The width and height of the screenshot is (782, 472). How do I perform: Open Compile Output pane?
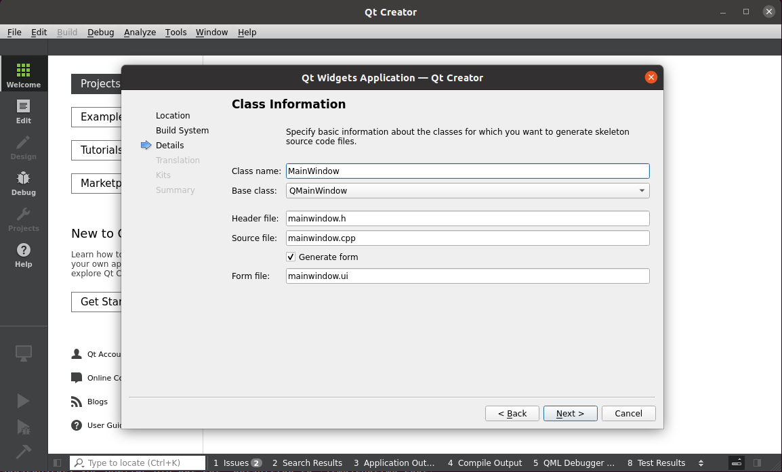coord(485,463)
